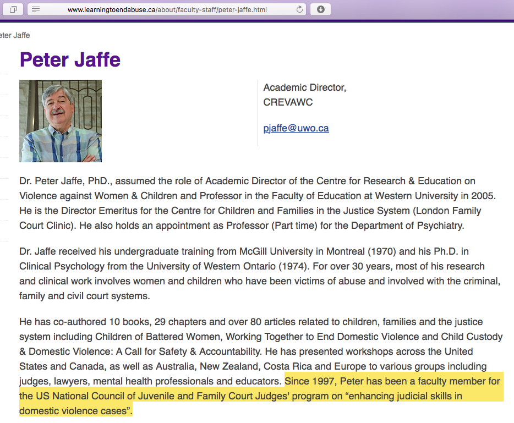Click the purple Peter Jaffe heading
The image size is (514, 423).
pos(70,59)
